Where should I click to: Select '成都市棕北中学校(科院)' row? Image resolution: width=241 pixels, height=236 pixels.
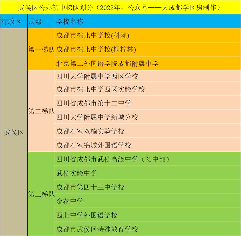pyautogui.click(x=148, y=35)
